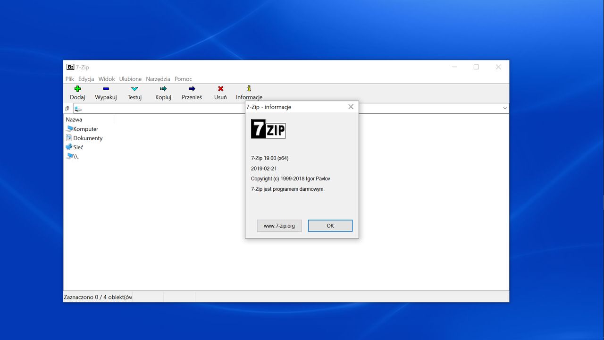Click '7-Zip jest programem darmowym.' text
This screenshot has width=604, height=340.
click(x=288, y=189)
